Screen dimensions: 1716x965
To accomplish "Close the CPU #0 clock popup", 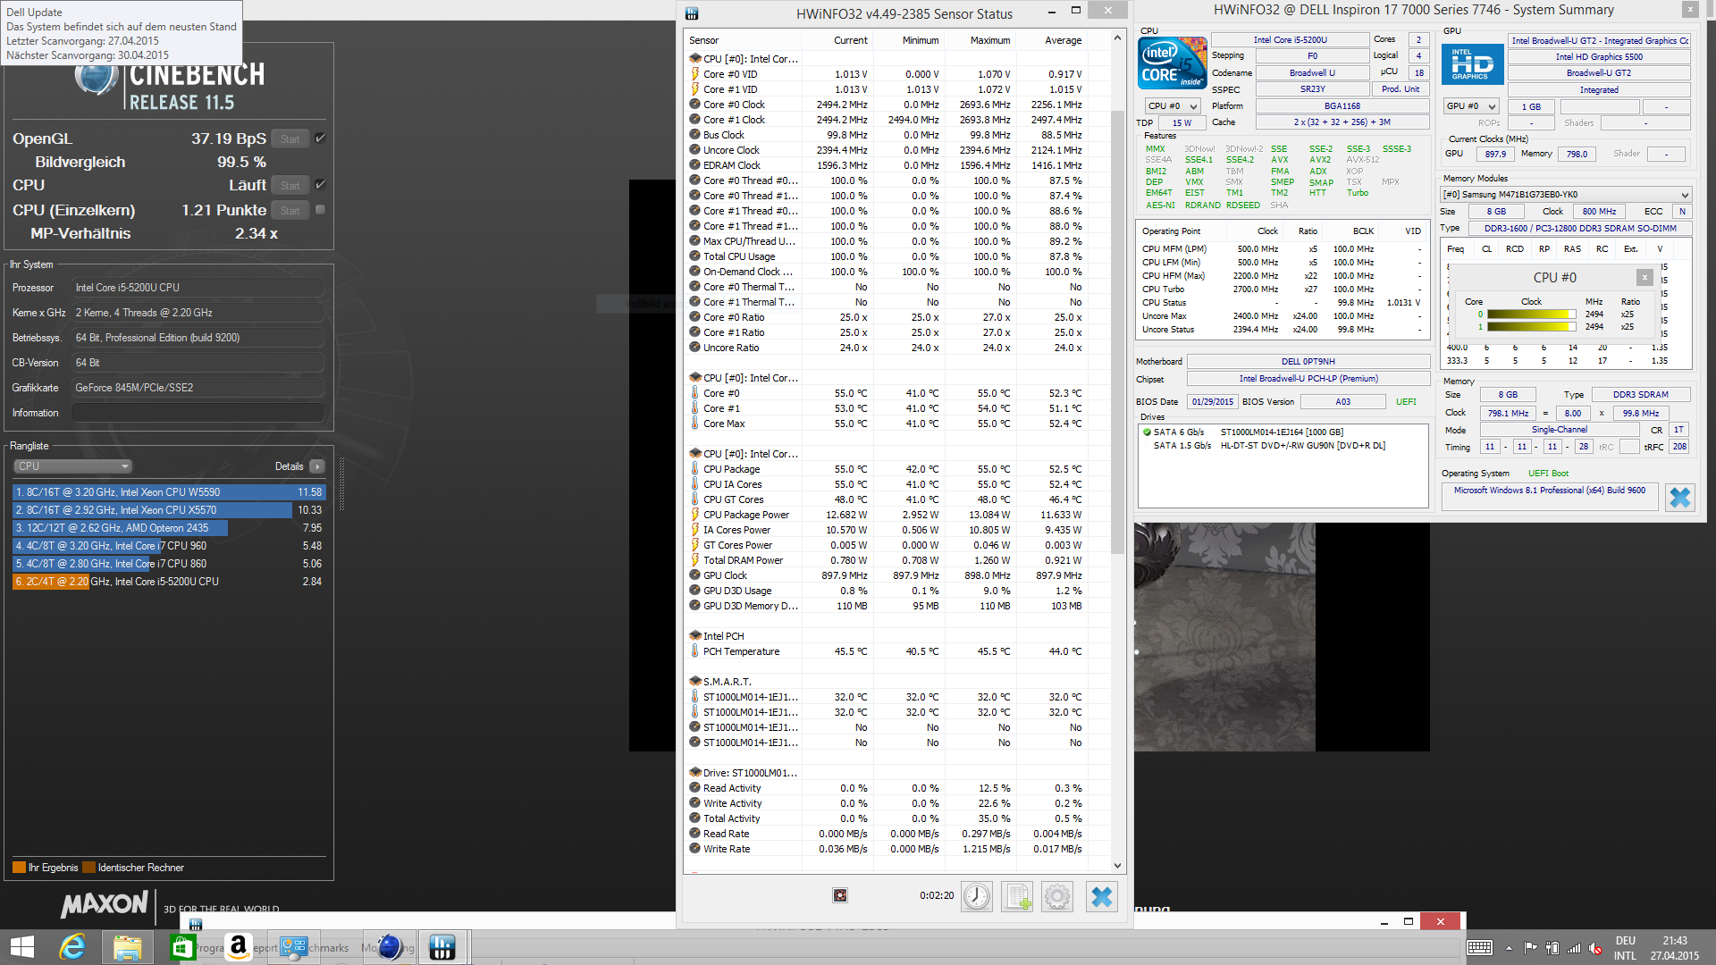I will tap(1644, 277).
